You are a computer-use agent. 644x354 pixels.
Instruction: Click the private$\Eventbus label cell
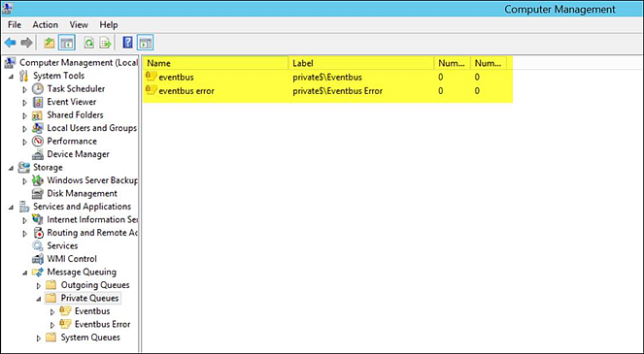tap(327, 78)
